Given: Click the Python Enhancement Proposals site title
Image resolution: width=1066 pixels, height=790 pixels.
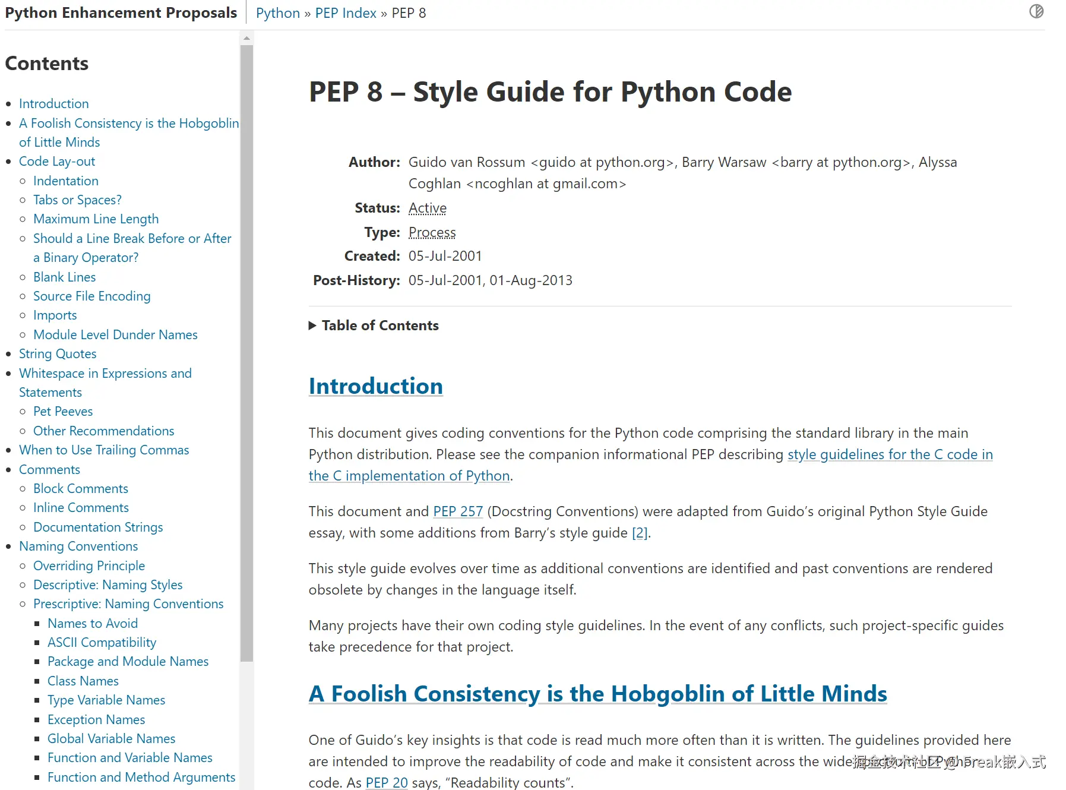Looking at the screenshot, I should (121, 13).
